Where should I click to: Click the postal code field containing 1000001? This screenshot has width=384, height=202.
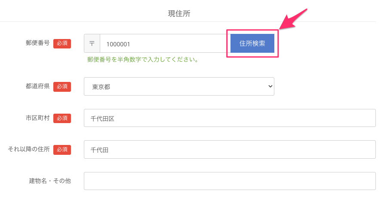pyautogui.click(x=163, y=44)
